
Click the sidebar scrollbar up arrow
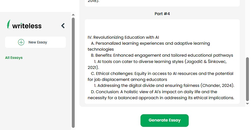[73, 15]
